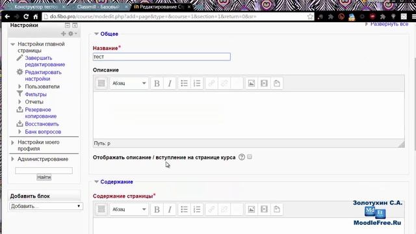Toggle toolbar expand icon in Описание editor
The width and height of the screenshot is (416, 234).
[101, 83]
